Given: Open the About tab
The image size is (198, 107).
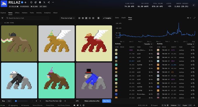Looking at the screenshot, I should point(55,13).
